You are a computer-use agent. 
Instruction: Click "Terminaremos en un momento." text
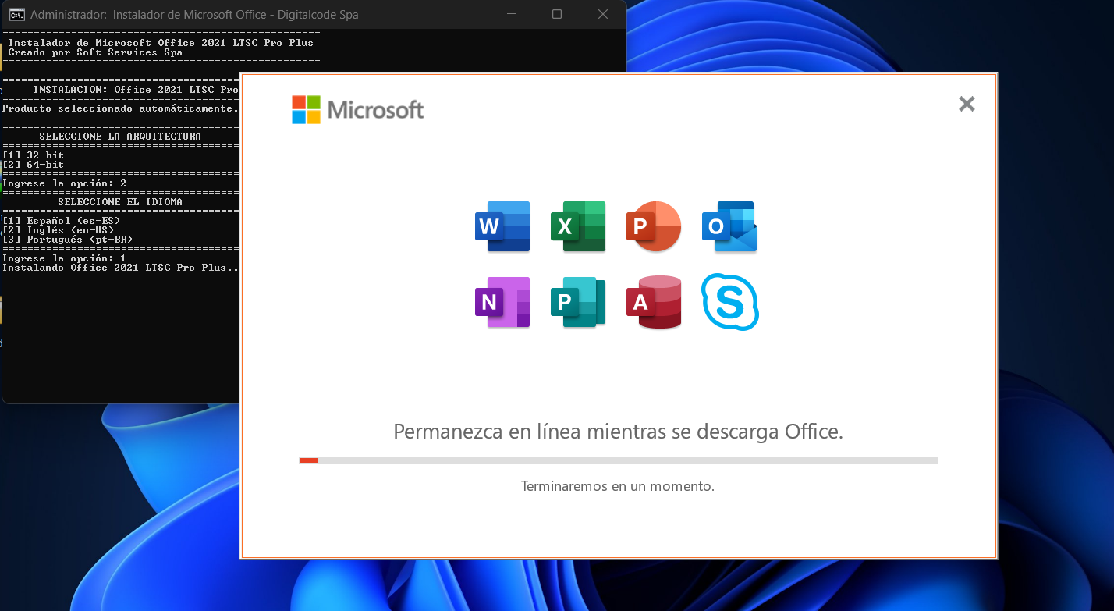tap(618, 486)
